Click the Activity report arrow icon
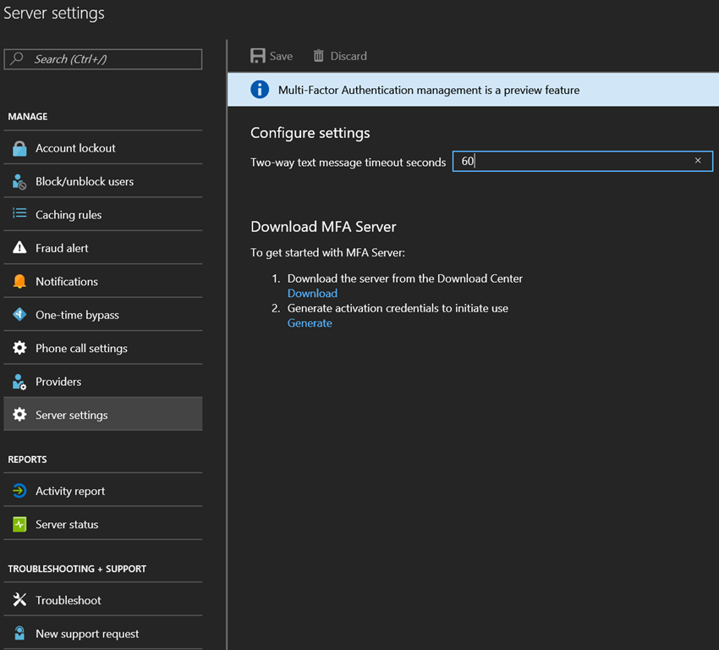The image size is (719, 650). pyautogui.click(x=19, y=491)
